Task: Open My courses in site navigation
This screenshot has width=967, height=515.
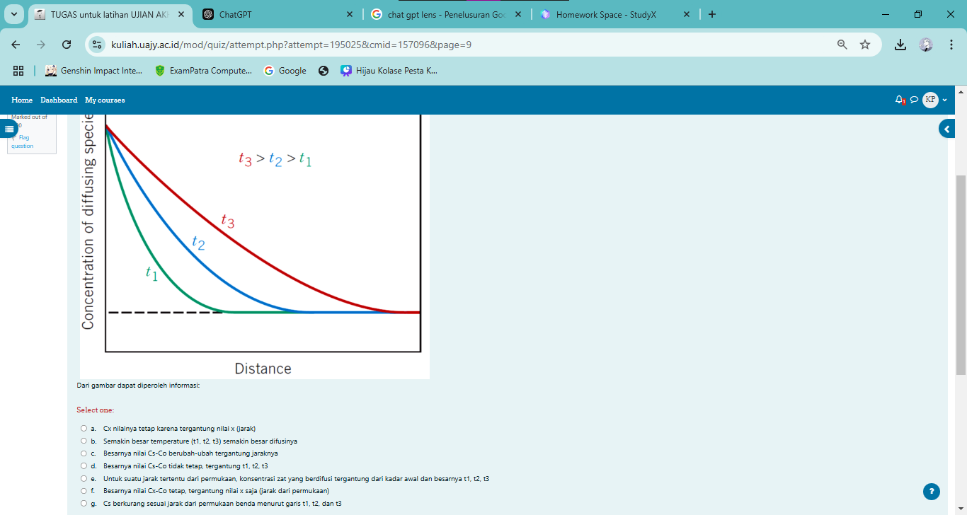Action: tap(105, 100)
